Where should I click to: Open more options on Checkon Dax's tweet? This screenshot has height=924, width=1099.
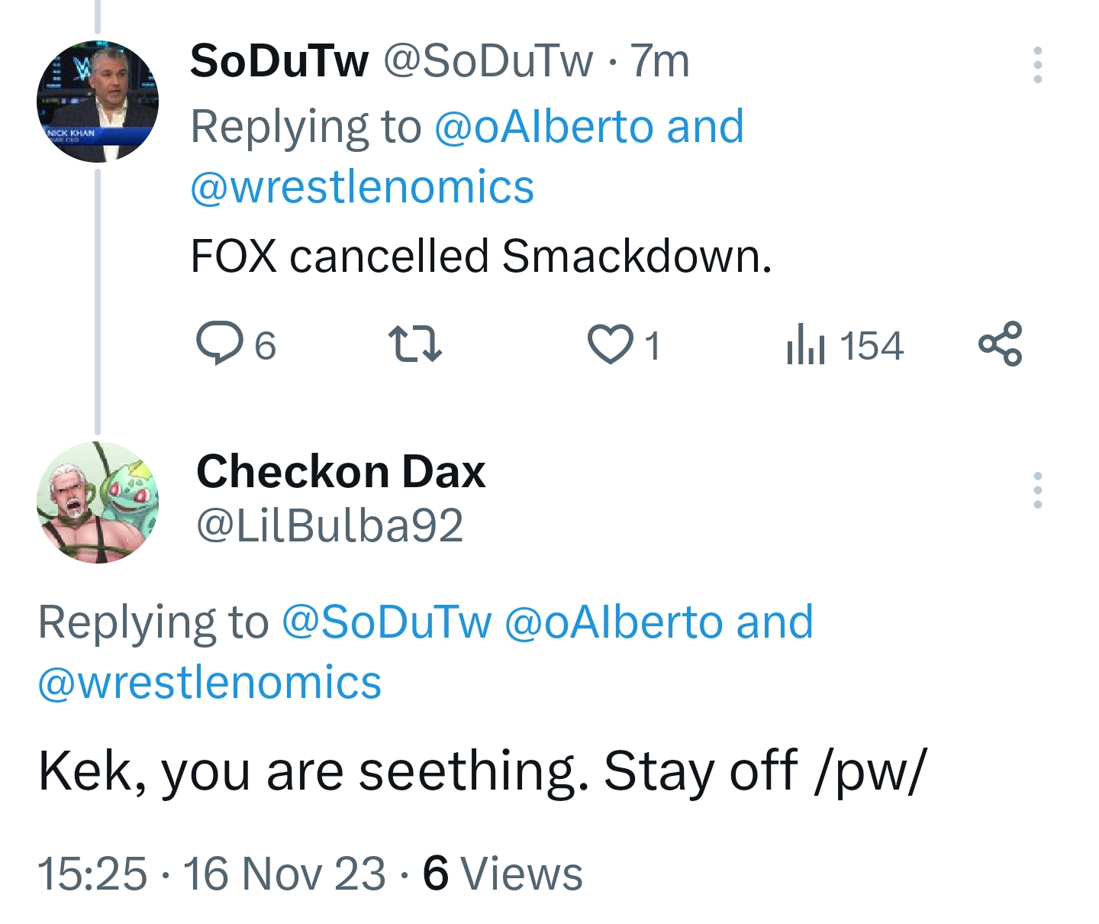pyautogui.click(x=1037, y=490)
